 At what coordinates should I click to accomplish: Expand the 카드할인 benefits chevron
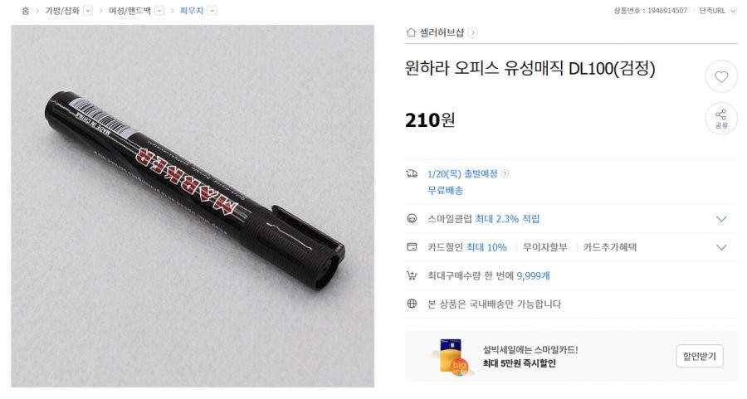coord(721,247)
